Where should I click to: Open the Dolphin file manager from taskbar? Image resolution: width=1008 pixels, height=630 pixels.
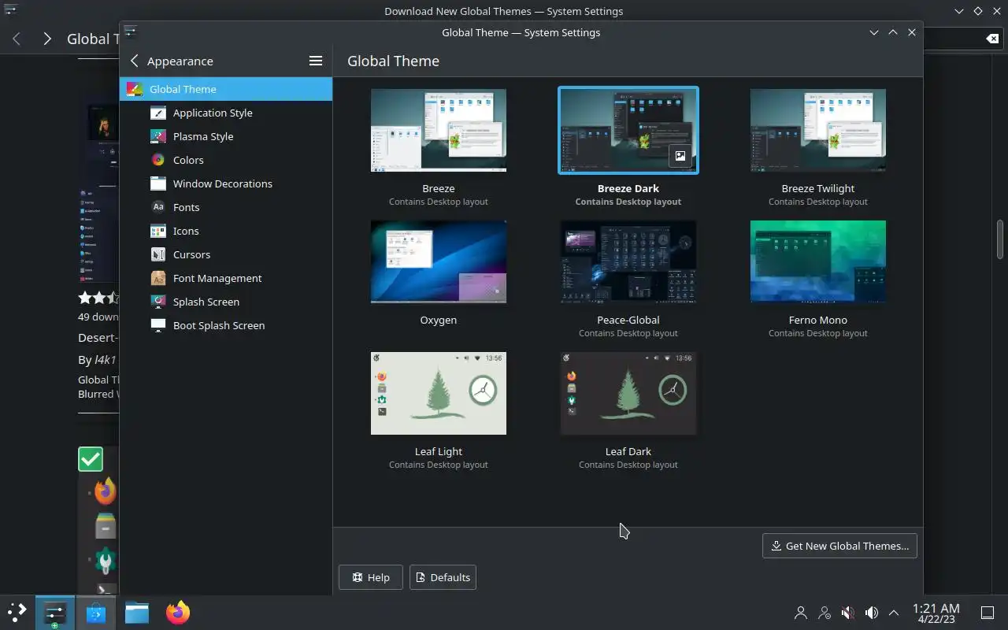tap(137, 612)
